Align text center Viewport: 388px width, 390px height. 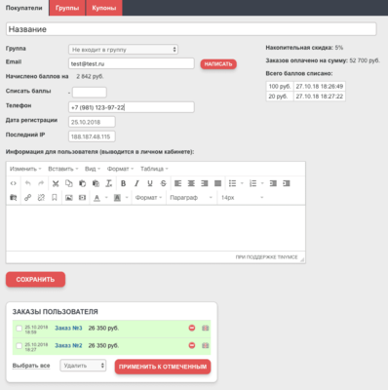coord(191,183)
